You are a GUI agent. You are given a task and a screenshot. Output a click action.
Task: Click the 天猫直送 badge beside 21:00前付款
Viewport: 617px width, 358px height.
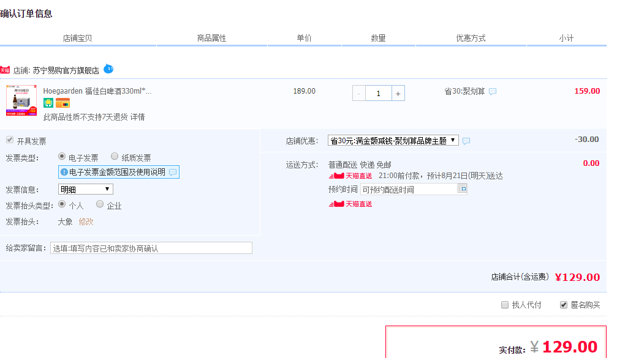[x=350, y=176]
